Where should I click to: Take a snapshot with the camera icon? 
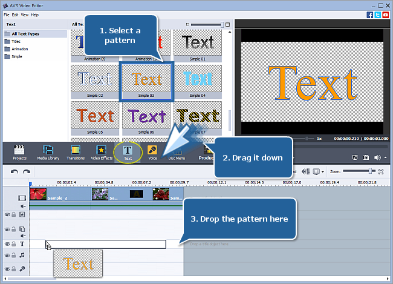tap(366, 157)
